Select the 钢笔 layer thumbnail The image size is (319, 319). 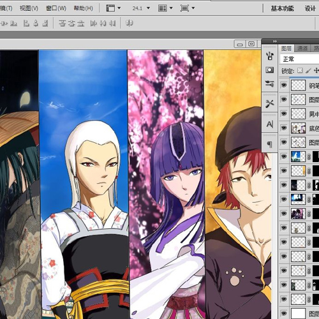click(x=298, y=85)
